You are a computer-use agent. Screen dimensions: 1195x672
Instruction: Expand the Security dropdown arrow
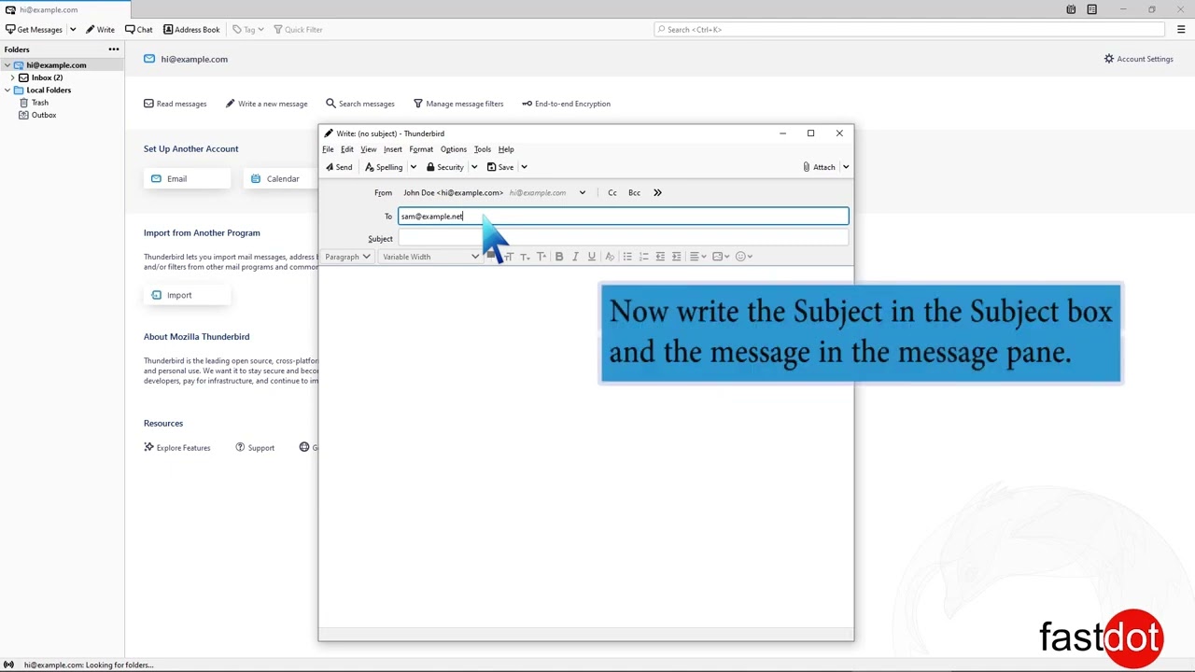(x=474, y=167)
